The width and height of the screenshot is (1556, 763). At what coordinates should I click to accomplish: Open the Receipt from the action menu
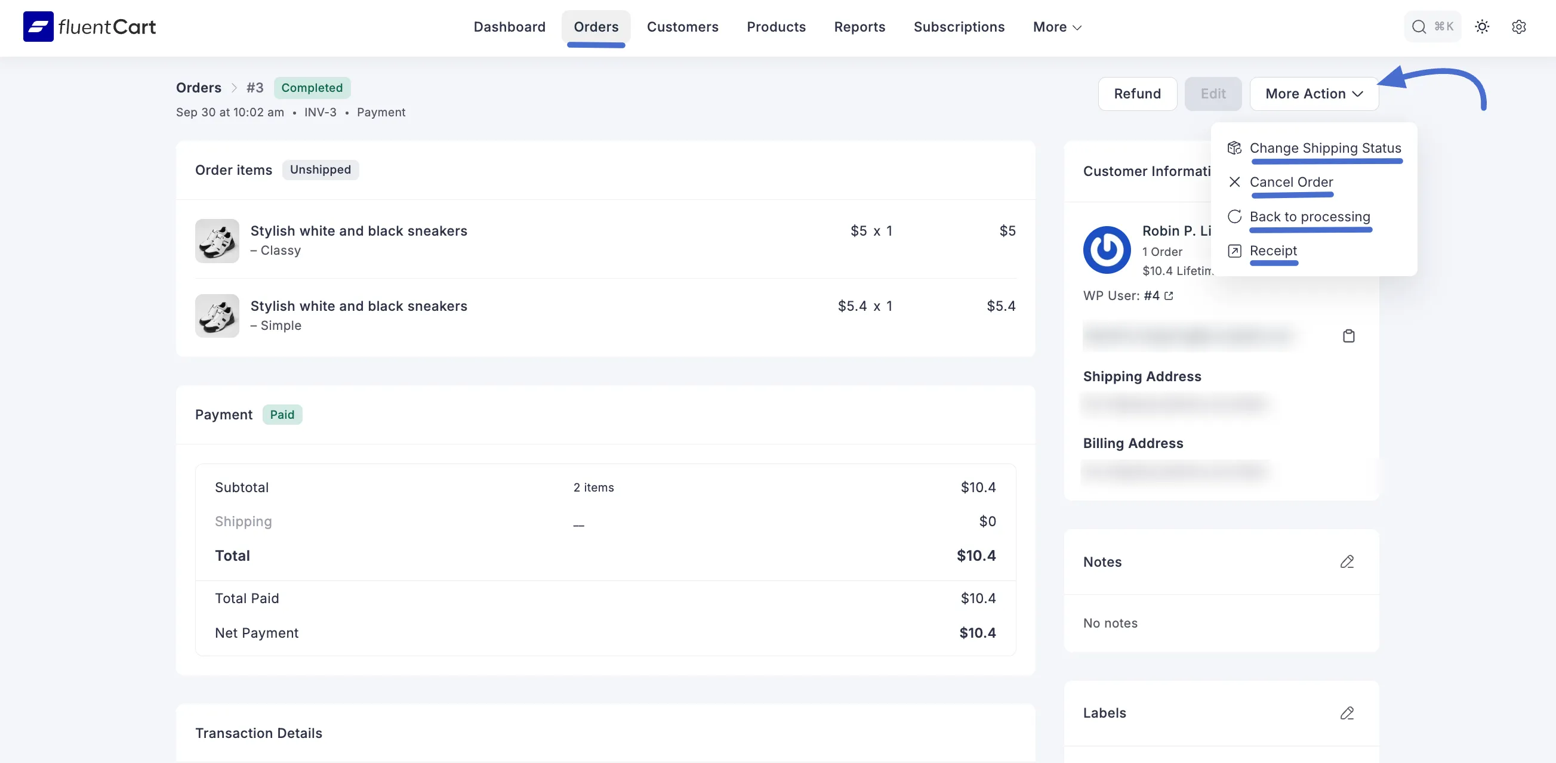(x=1272, y=251)
